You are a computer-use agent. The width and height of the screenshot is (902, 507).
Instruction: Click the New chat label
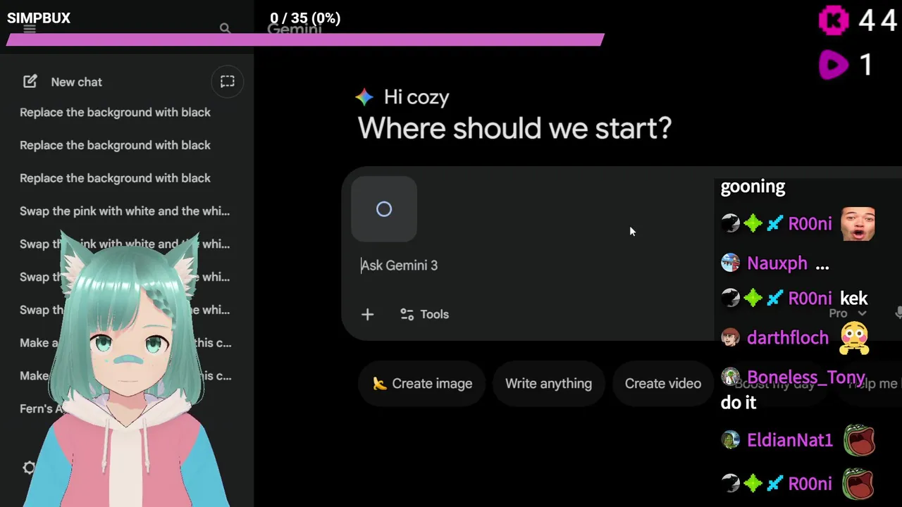point(76,82)
